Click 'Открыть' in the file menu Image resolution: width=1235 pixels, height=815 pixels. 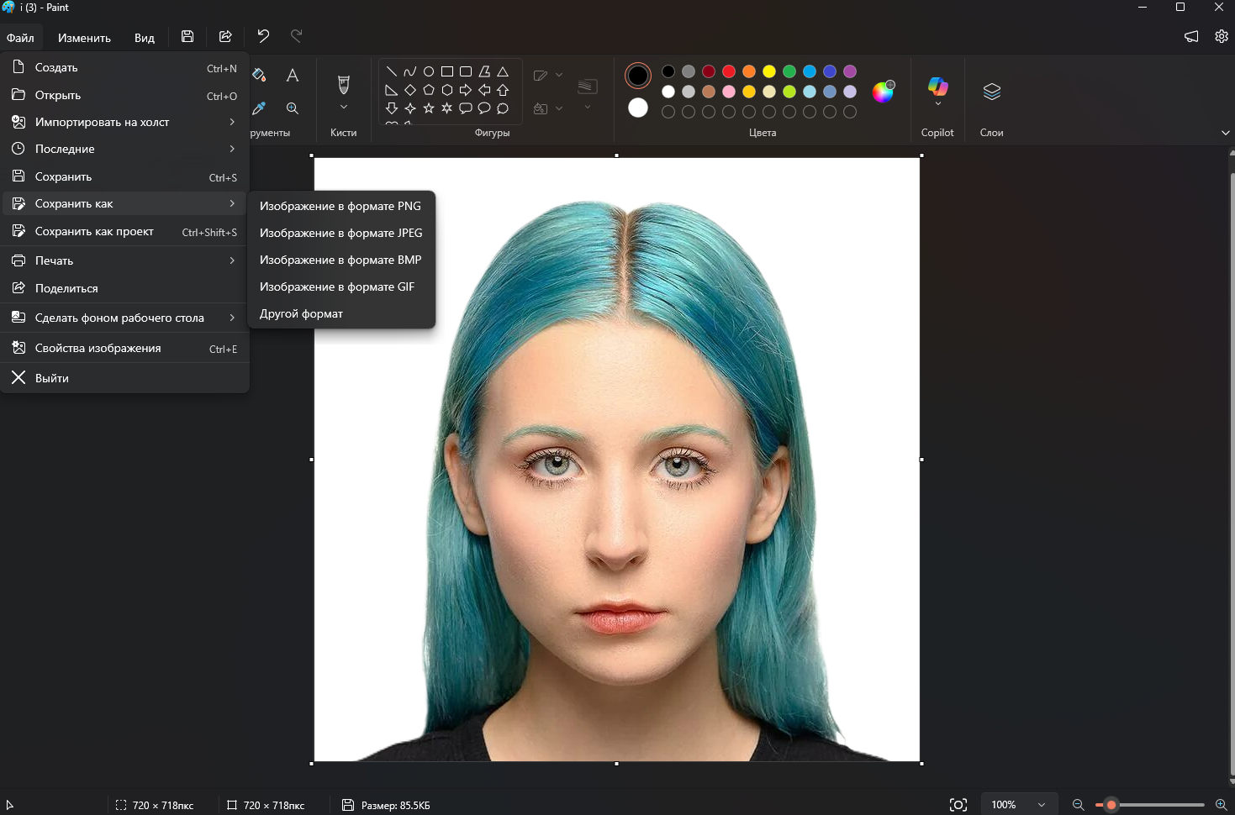click(x=125, y=95)
